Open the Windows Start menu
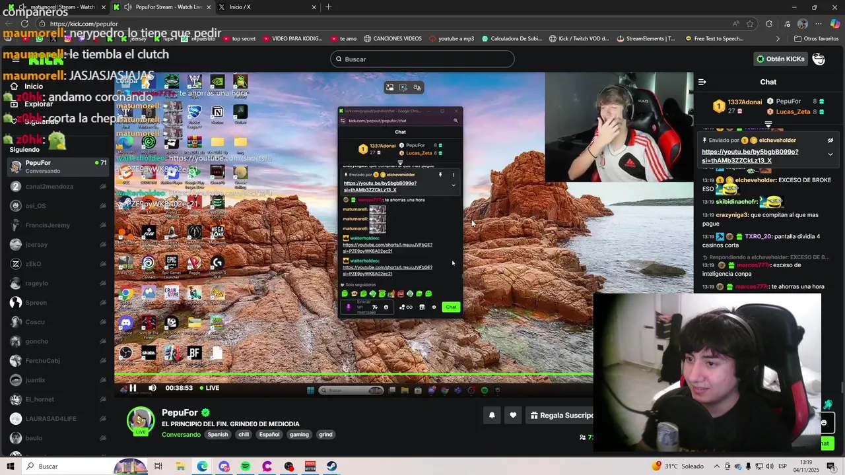 coord(11,466)
